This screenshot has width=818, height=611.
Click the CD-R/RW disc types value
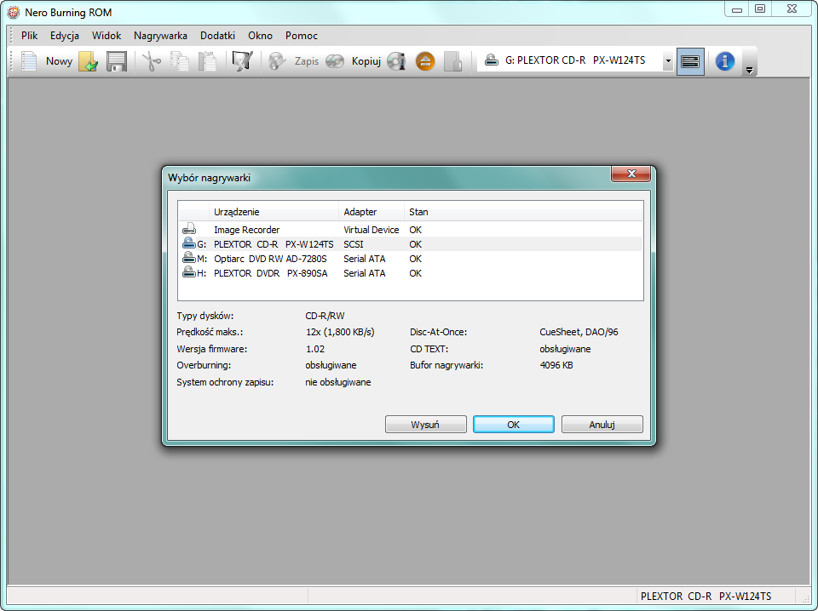pyautogui.click(x=325, y=316)
